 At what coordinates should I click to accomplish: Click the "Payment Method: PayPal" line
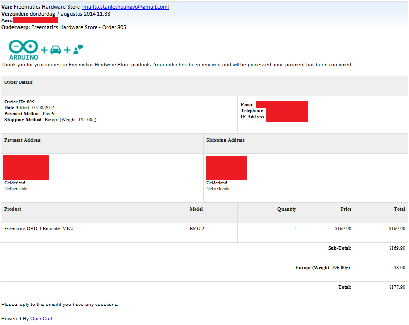pos(30,114)
